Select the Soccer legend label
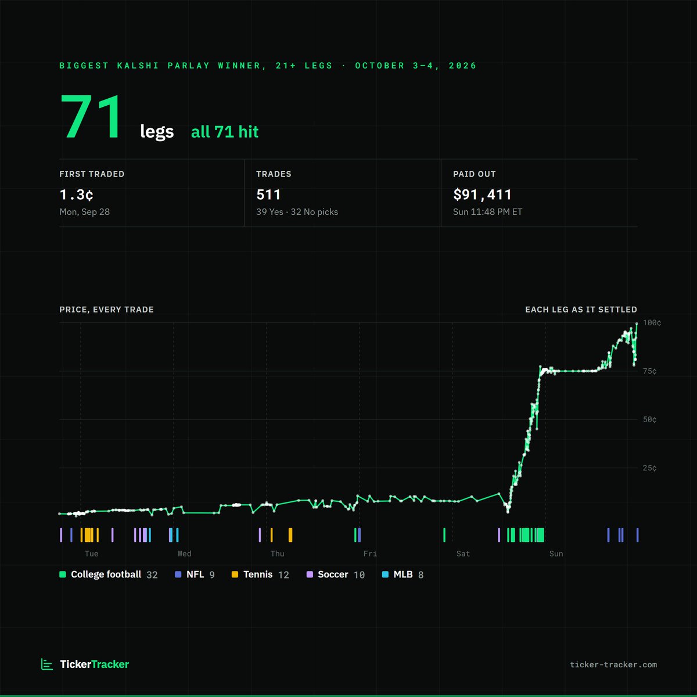 pyautogui.click(x=333, y=574)
